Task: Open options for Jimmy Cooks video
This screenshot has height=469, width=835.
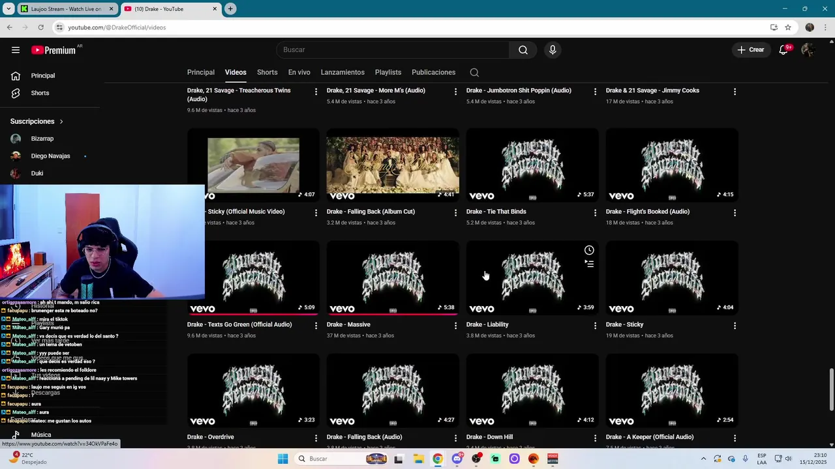Action: tap(735, 92)
